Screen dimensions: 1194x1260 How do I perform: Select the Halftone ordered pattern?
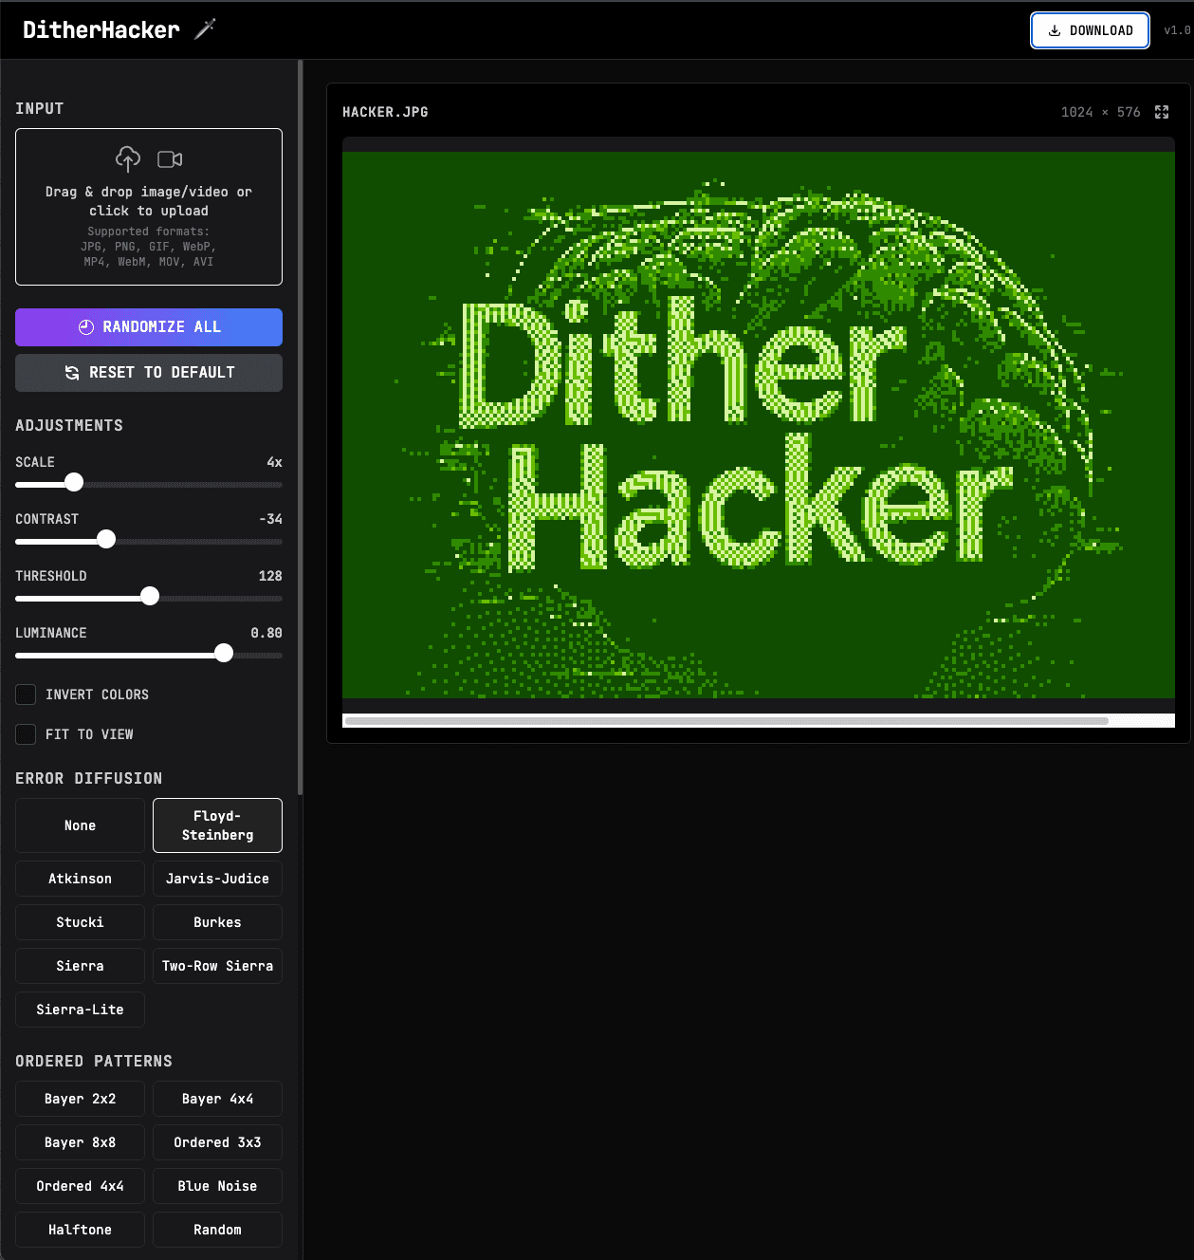[x=80, y=1230]
